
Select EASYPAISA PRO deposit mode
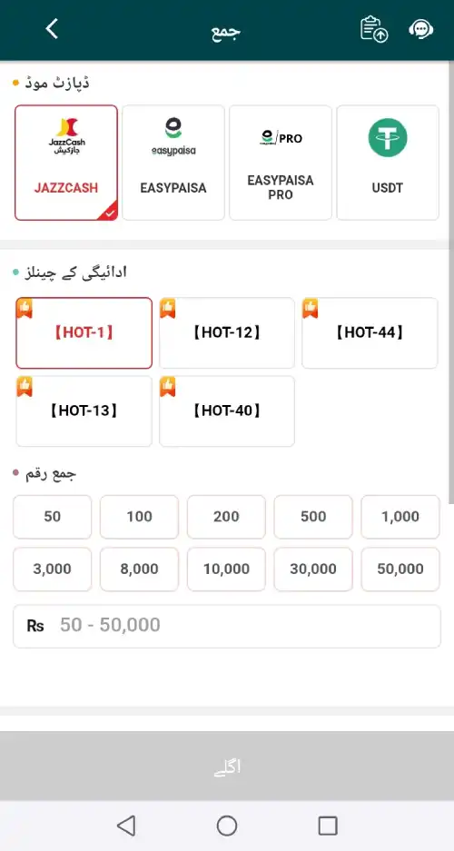click(x=281, y=163)
